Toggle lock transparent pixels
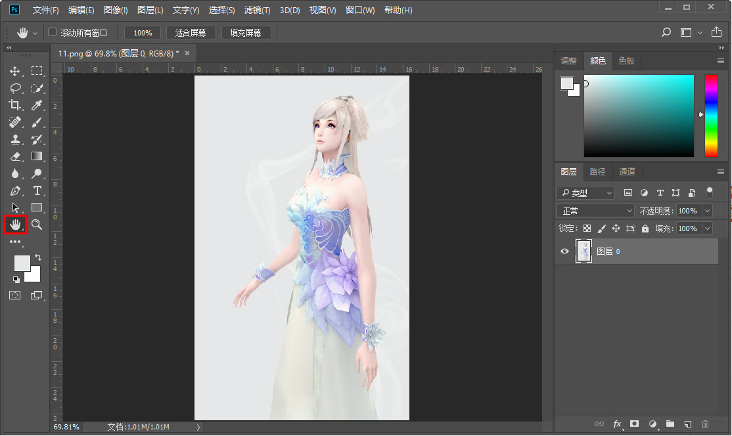Image resolution: width=732 pixels, height=436 pixels. click(587, 229)
